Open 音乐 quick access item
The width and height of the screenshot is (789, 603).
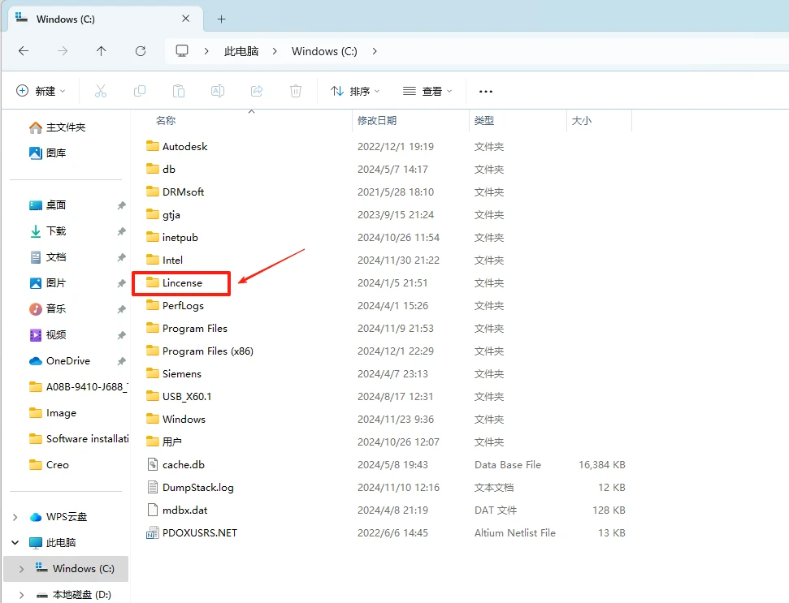48,309
